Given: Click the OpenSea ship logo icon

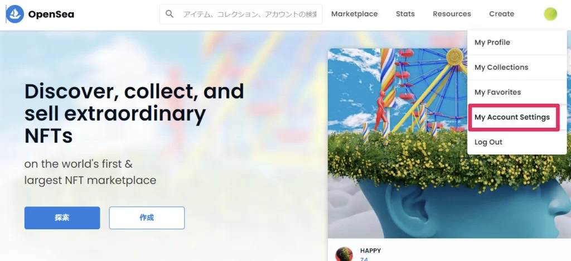Looking at the screenshot, I should [x=15, y=14].
